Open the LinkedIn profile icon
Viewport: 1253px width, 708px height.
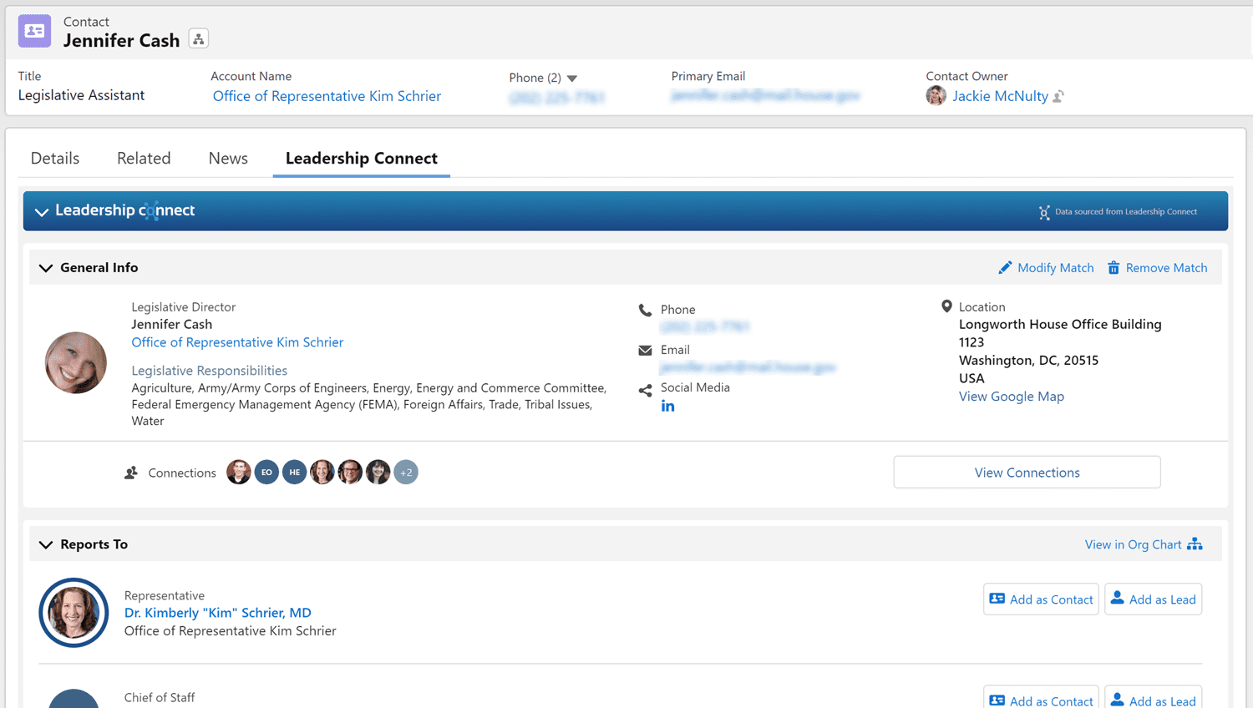pos(667,407)
